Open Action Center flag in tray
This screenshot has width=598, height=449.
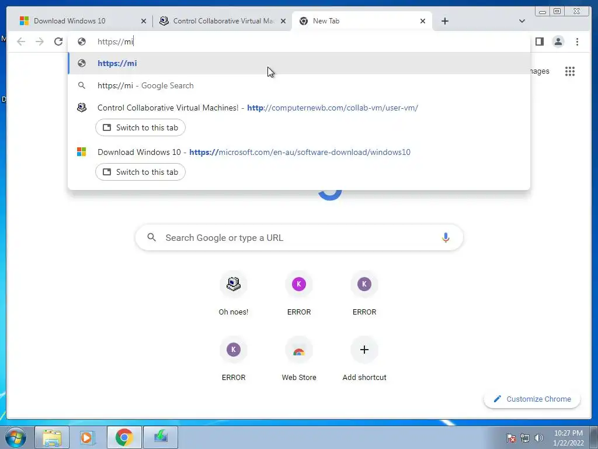click(x=510, y=438)
